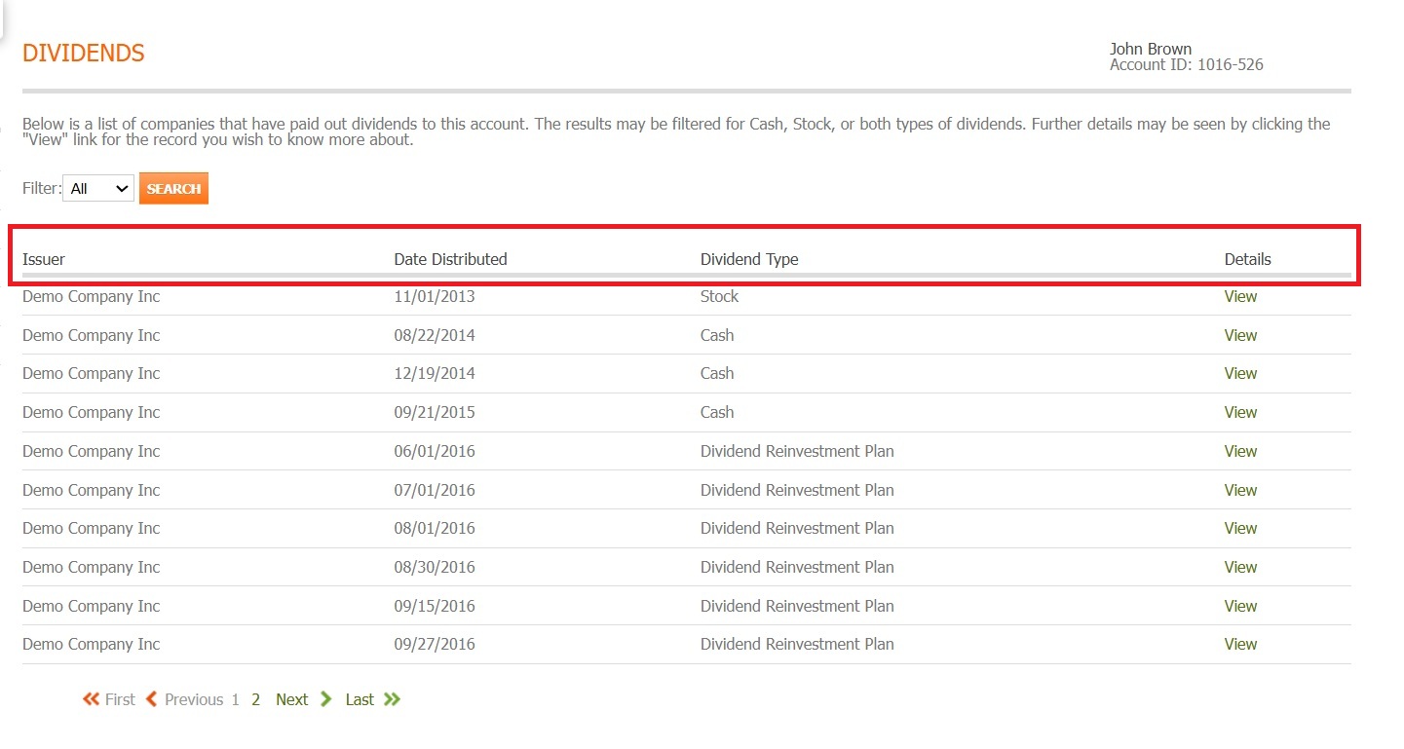Click the Dividend Type column header
This screenshot has width=1404, height=749.
click(x=749, y=259)
